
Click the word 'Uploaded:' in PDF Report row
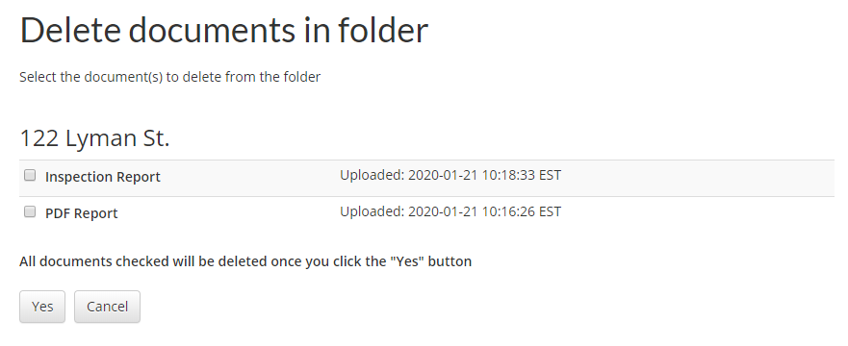click(x=373, y=211)
